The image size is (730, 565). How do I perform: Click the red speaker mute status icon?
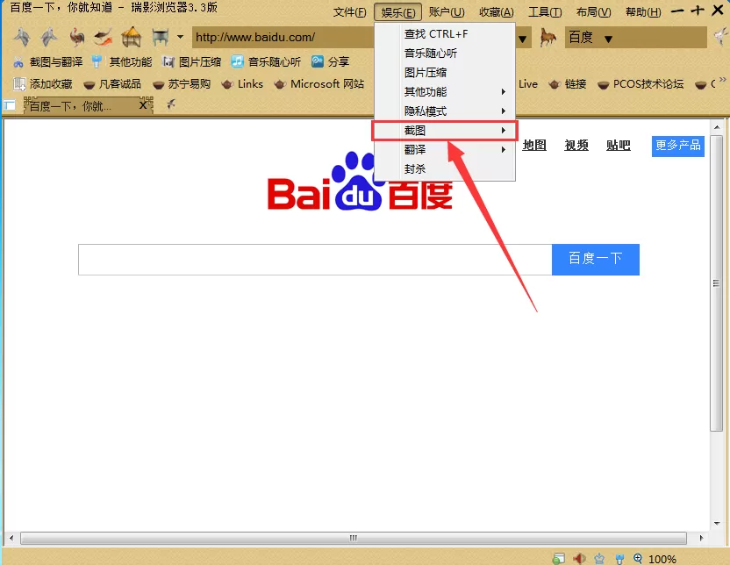click(579, 559)
